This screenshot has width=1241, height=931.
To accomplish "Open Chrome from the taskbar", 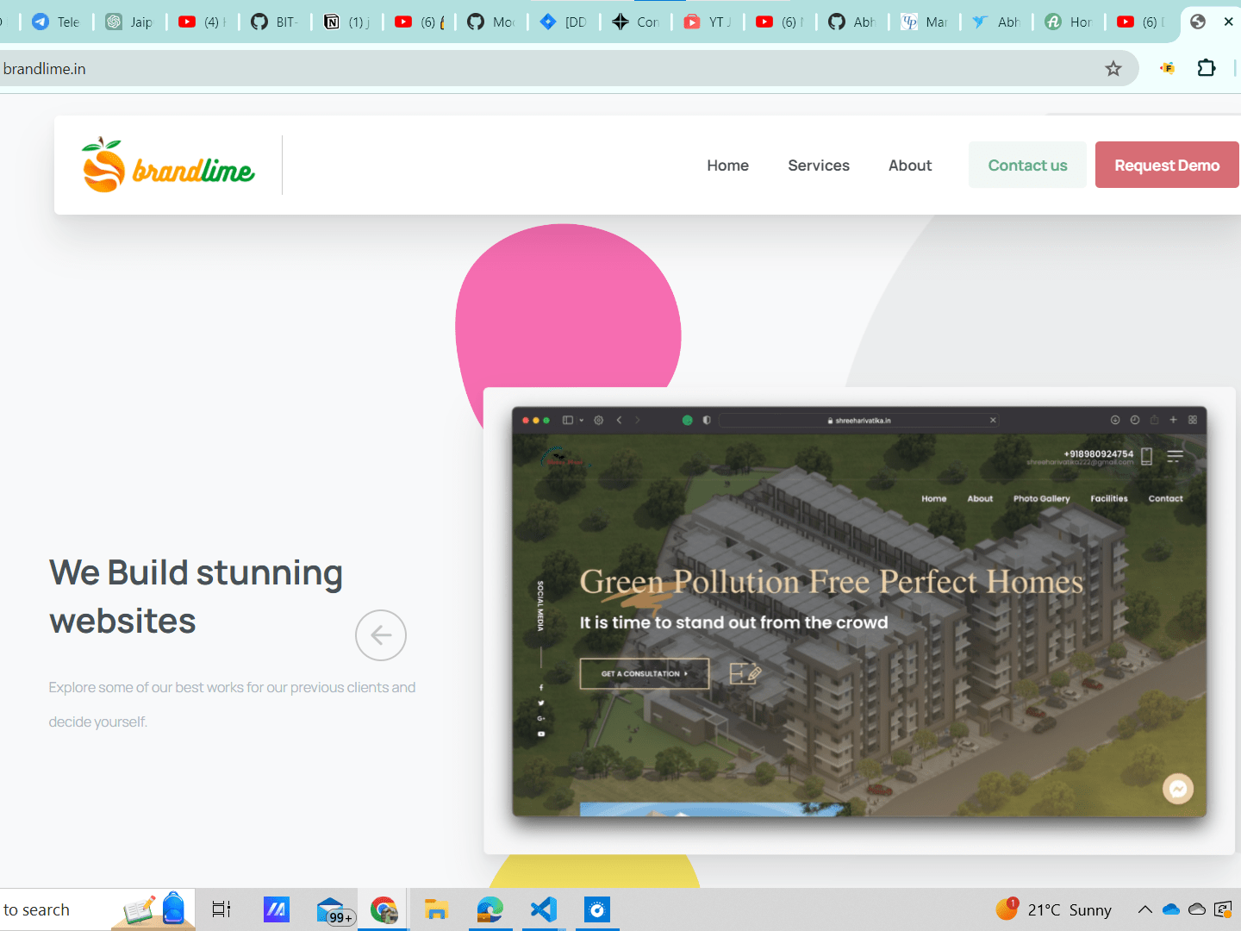I will coord(384,909).
